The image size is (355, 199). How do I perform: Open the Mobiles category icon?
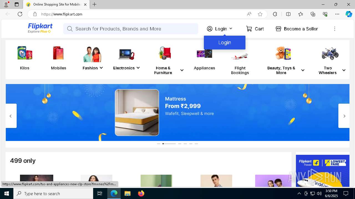point(58,53)
